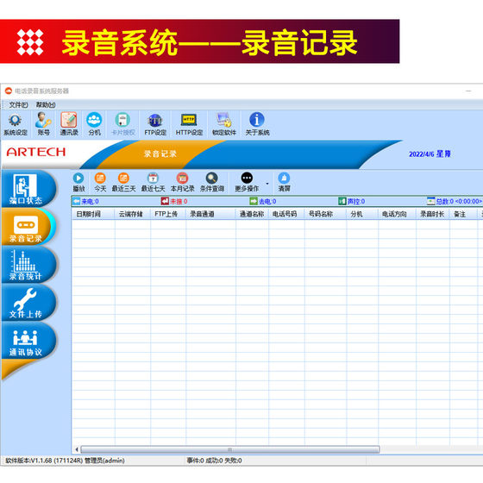Click the 锁定软件 lock icon
This screenshot has width=483, height=483.
pyautogui.click(x=224, y=124)
